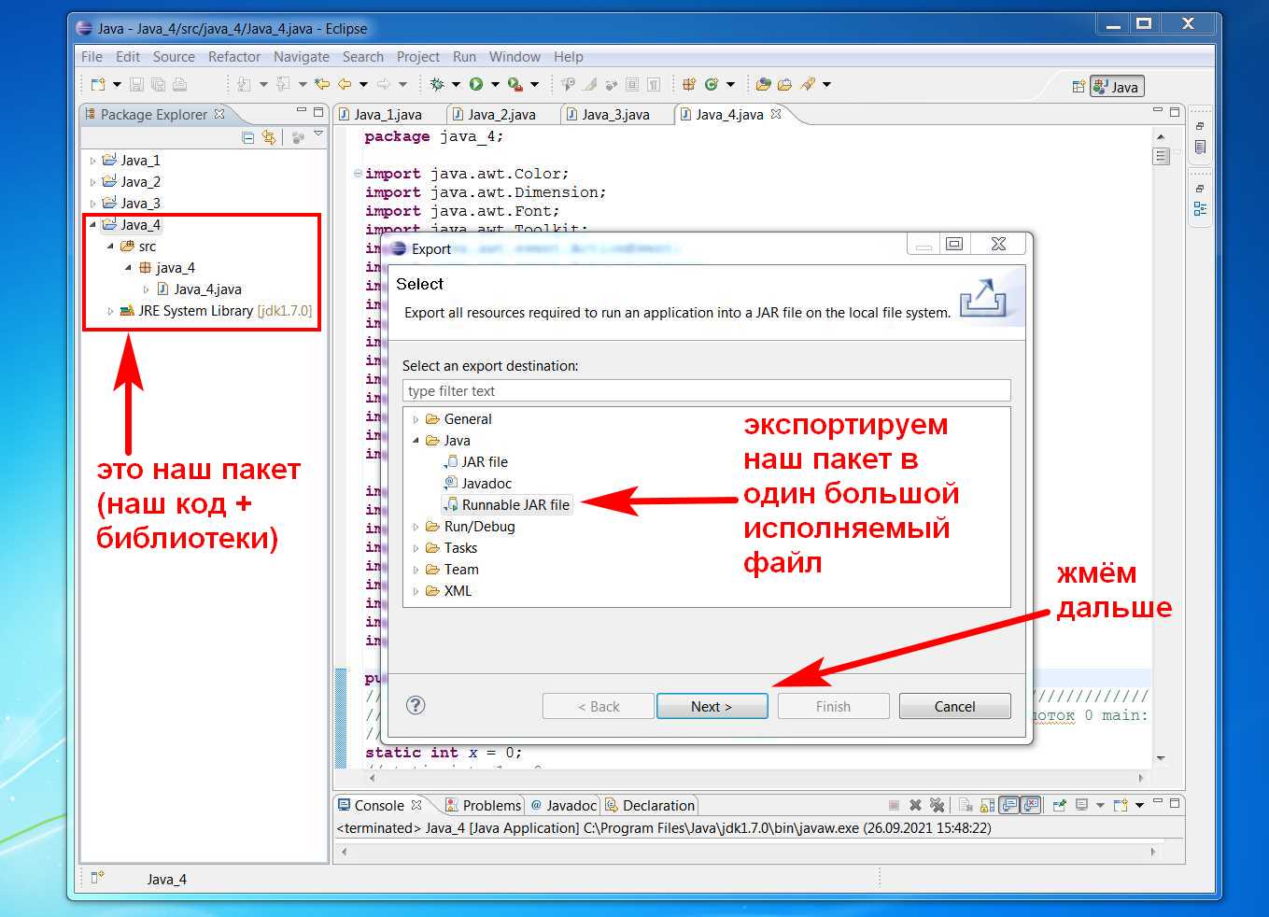The width and height of the screenshot is (1269, 917).
Task: Click the help question mark in Export dialog
Action: 416,705
